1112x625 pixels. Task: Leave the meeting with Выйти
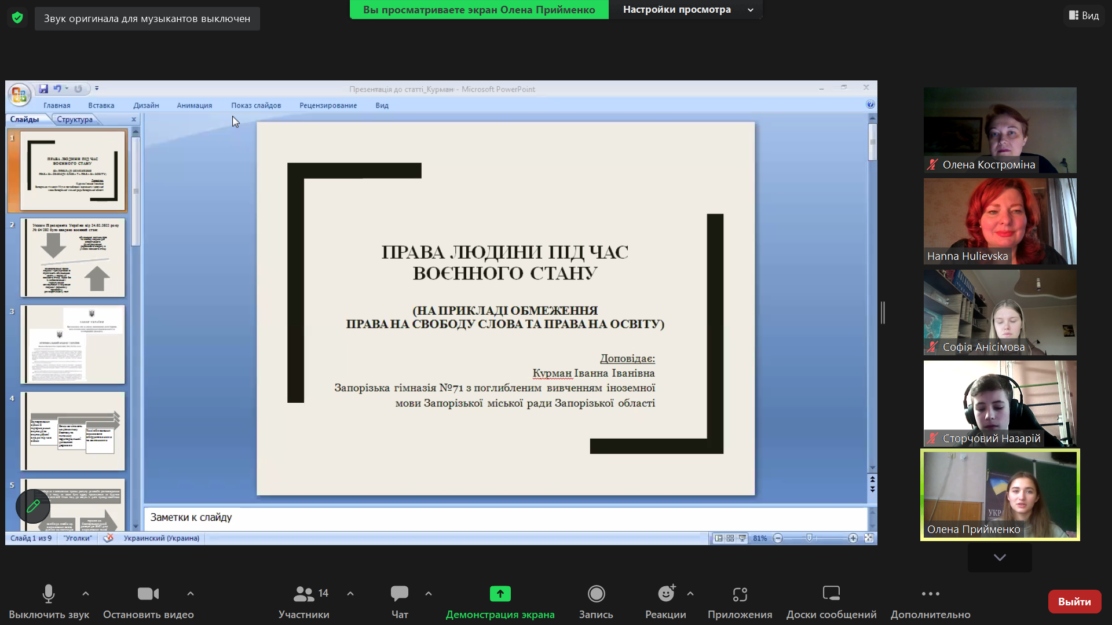click(1074, 602)
